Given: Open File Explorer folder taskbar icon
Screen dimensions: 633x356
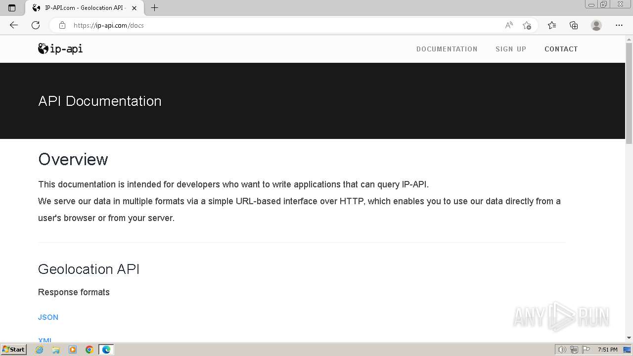Looking at the screenshot, I should pos(56,350).
